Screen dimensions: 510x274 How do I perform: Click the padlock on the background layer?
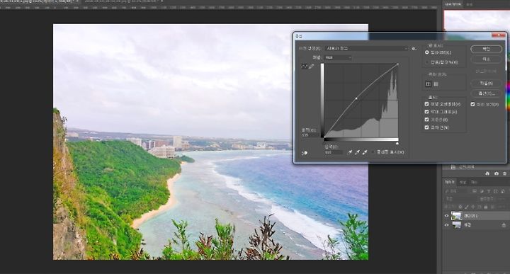pyautogui.click(x=504, y=225)
